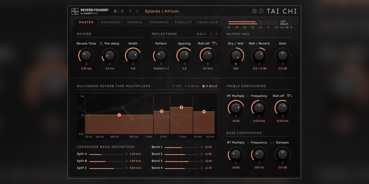Screen dimensions: 369x184
Task: Select next reflections type after HALL
Action: 216,34
